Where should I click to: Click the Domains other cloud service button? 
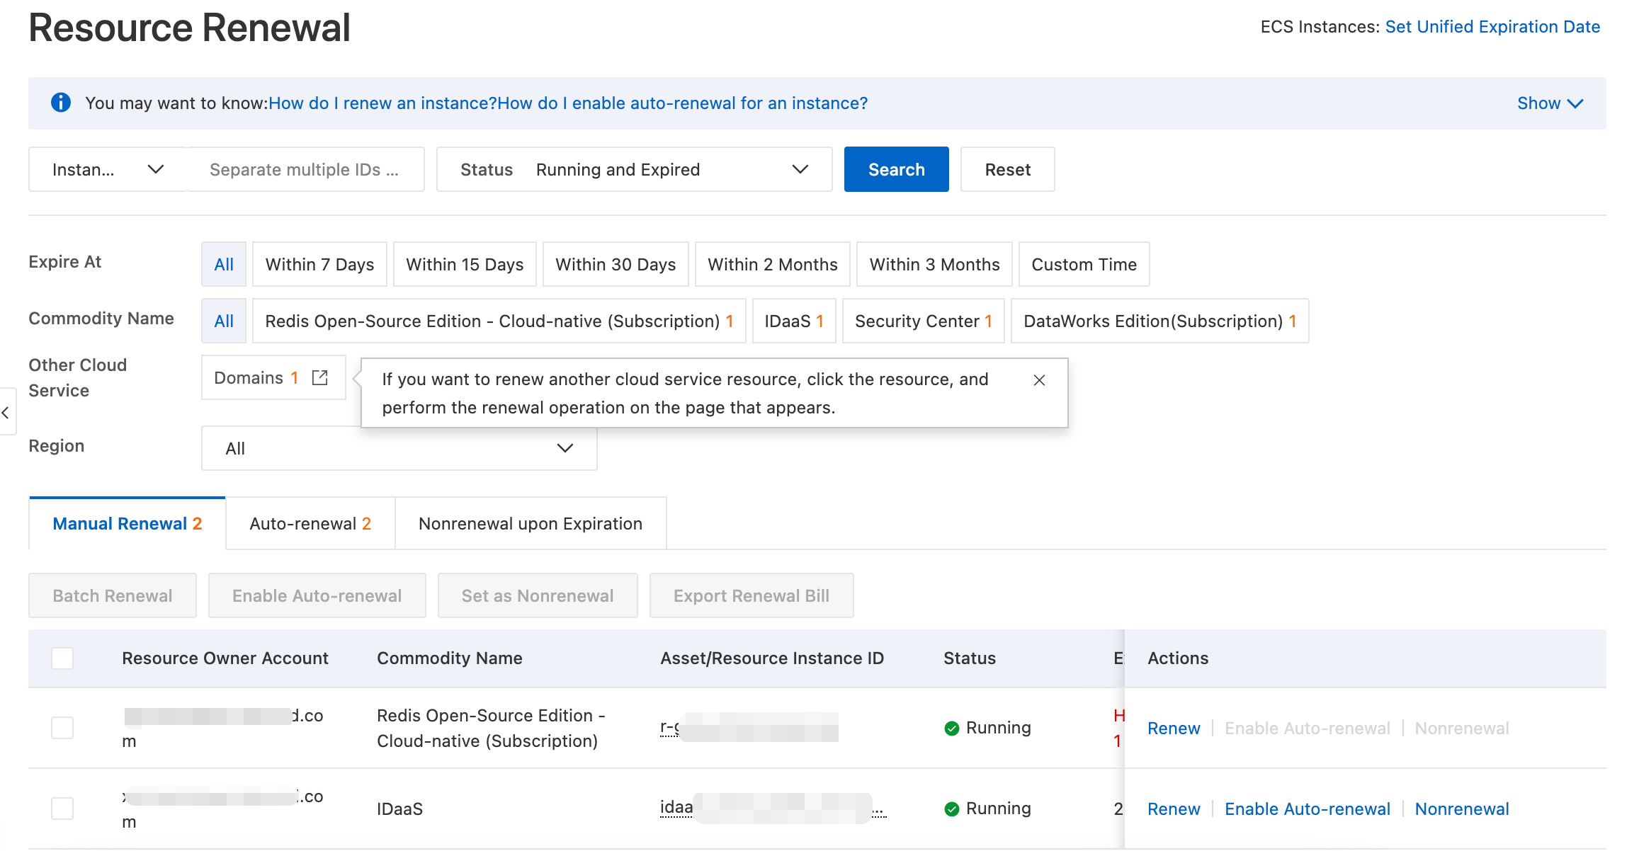coord(273,377)
